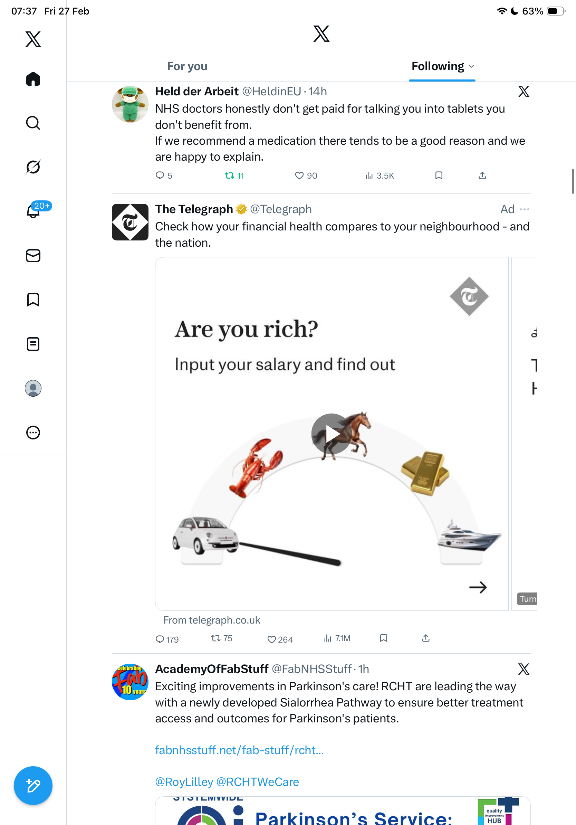The width and height of the screenshot is (576, 825).
Task: Open the Lists icon in sidebar
Action: [33, 344]
